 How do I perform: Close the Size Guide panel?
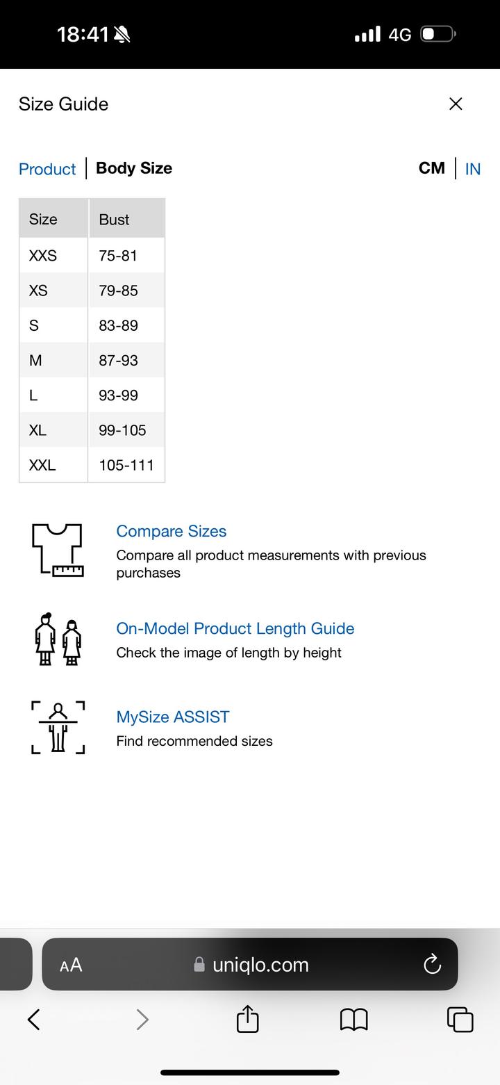456,104
